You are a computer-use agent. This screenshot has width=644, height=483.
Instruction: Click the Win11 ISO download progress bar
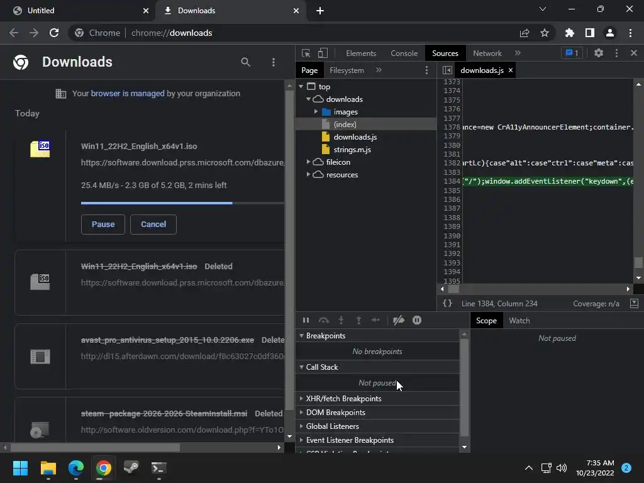[x=182, y=203]
